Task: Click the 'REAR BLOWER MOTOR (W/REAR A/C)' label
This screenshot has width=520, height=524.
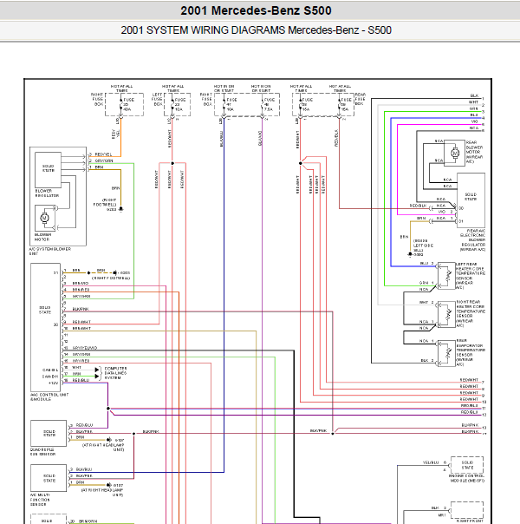Action: (x=474, y=152)
